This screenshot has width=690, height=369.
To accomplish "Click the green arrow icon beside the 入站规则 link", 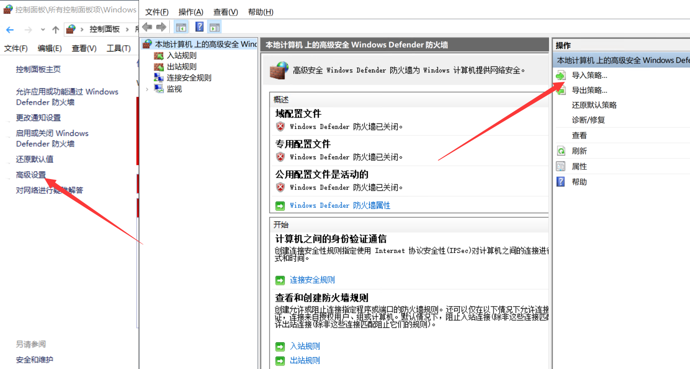I will pyautogui.click(x=280, y=346).
